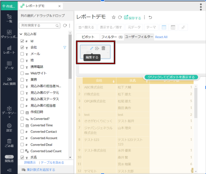
Task: Switch to the ピボット tab
Action: pos(88,37)
